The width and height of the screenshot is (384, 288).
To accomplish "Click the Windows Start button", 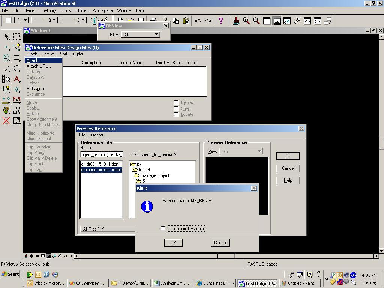I will [x=10, y=274].
